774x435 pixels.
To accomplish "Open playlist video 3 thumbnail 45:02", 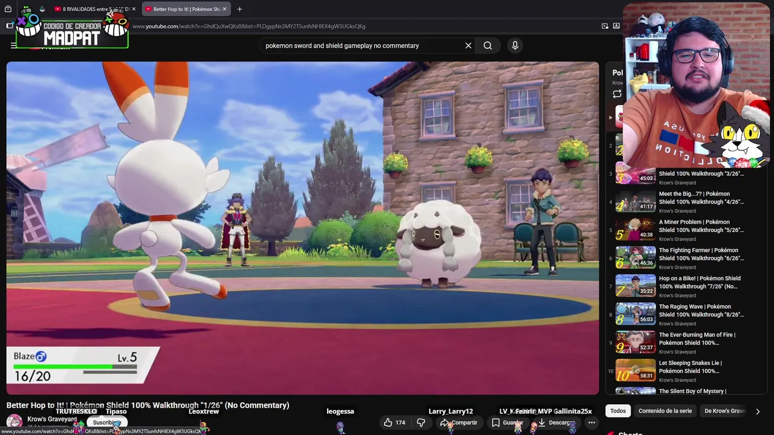I will coord(636,173).
